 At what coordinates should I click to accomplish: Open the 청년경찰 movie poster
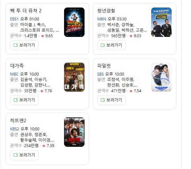click(x=161, y=22)
